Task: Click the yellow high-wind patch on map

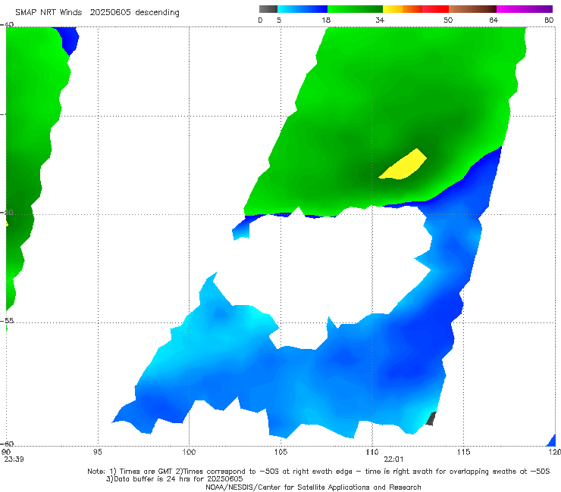Action: pos(403,165)
